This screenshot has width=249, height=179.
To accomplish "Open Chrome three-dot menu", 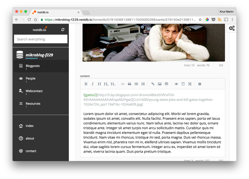I will pos(232,19).
